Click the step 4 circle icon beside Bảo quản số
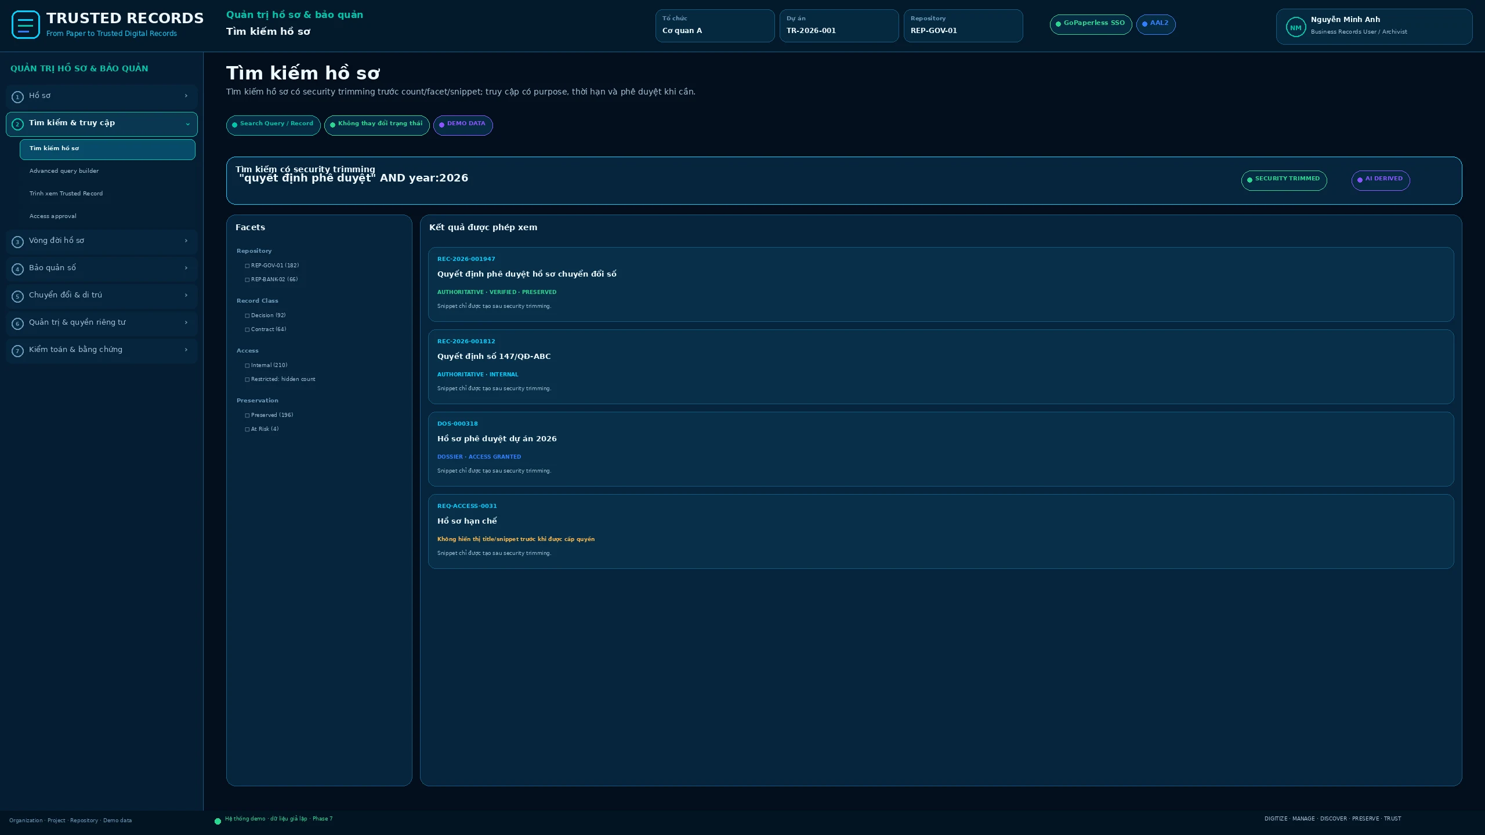The image size is (1485, 835). (17, 269)
